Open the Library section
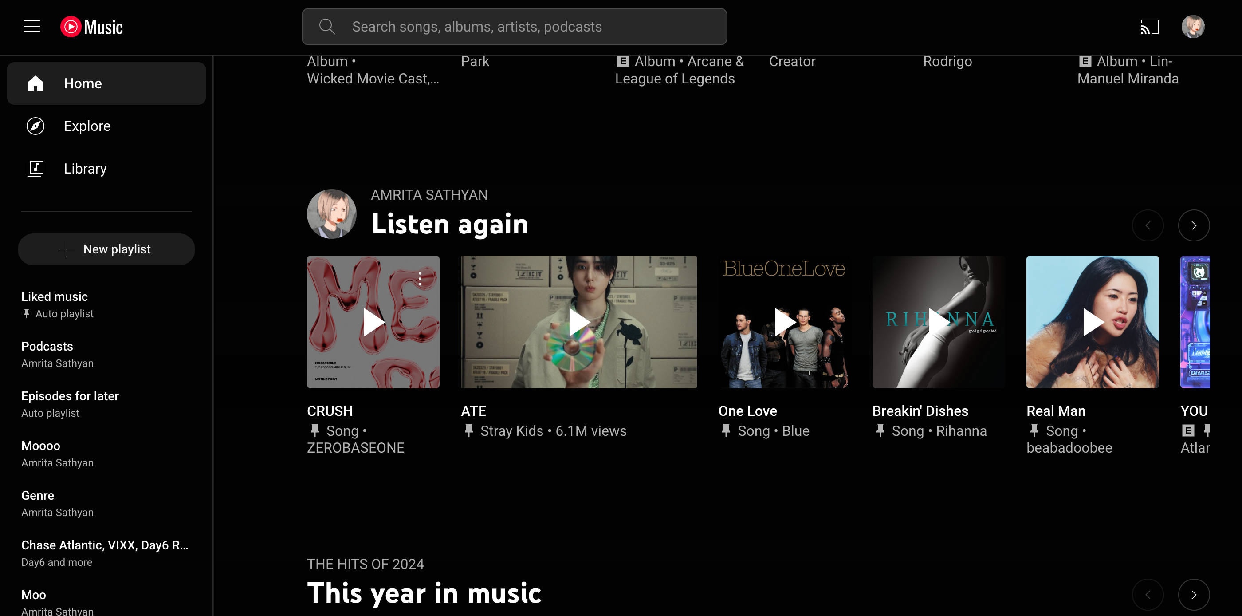This screenshot has height=616, width=1242. 106,168
